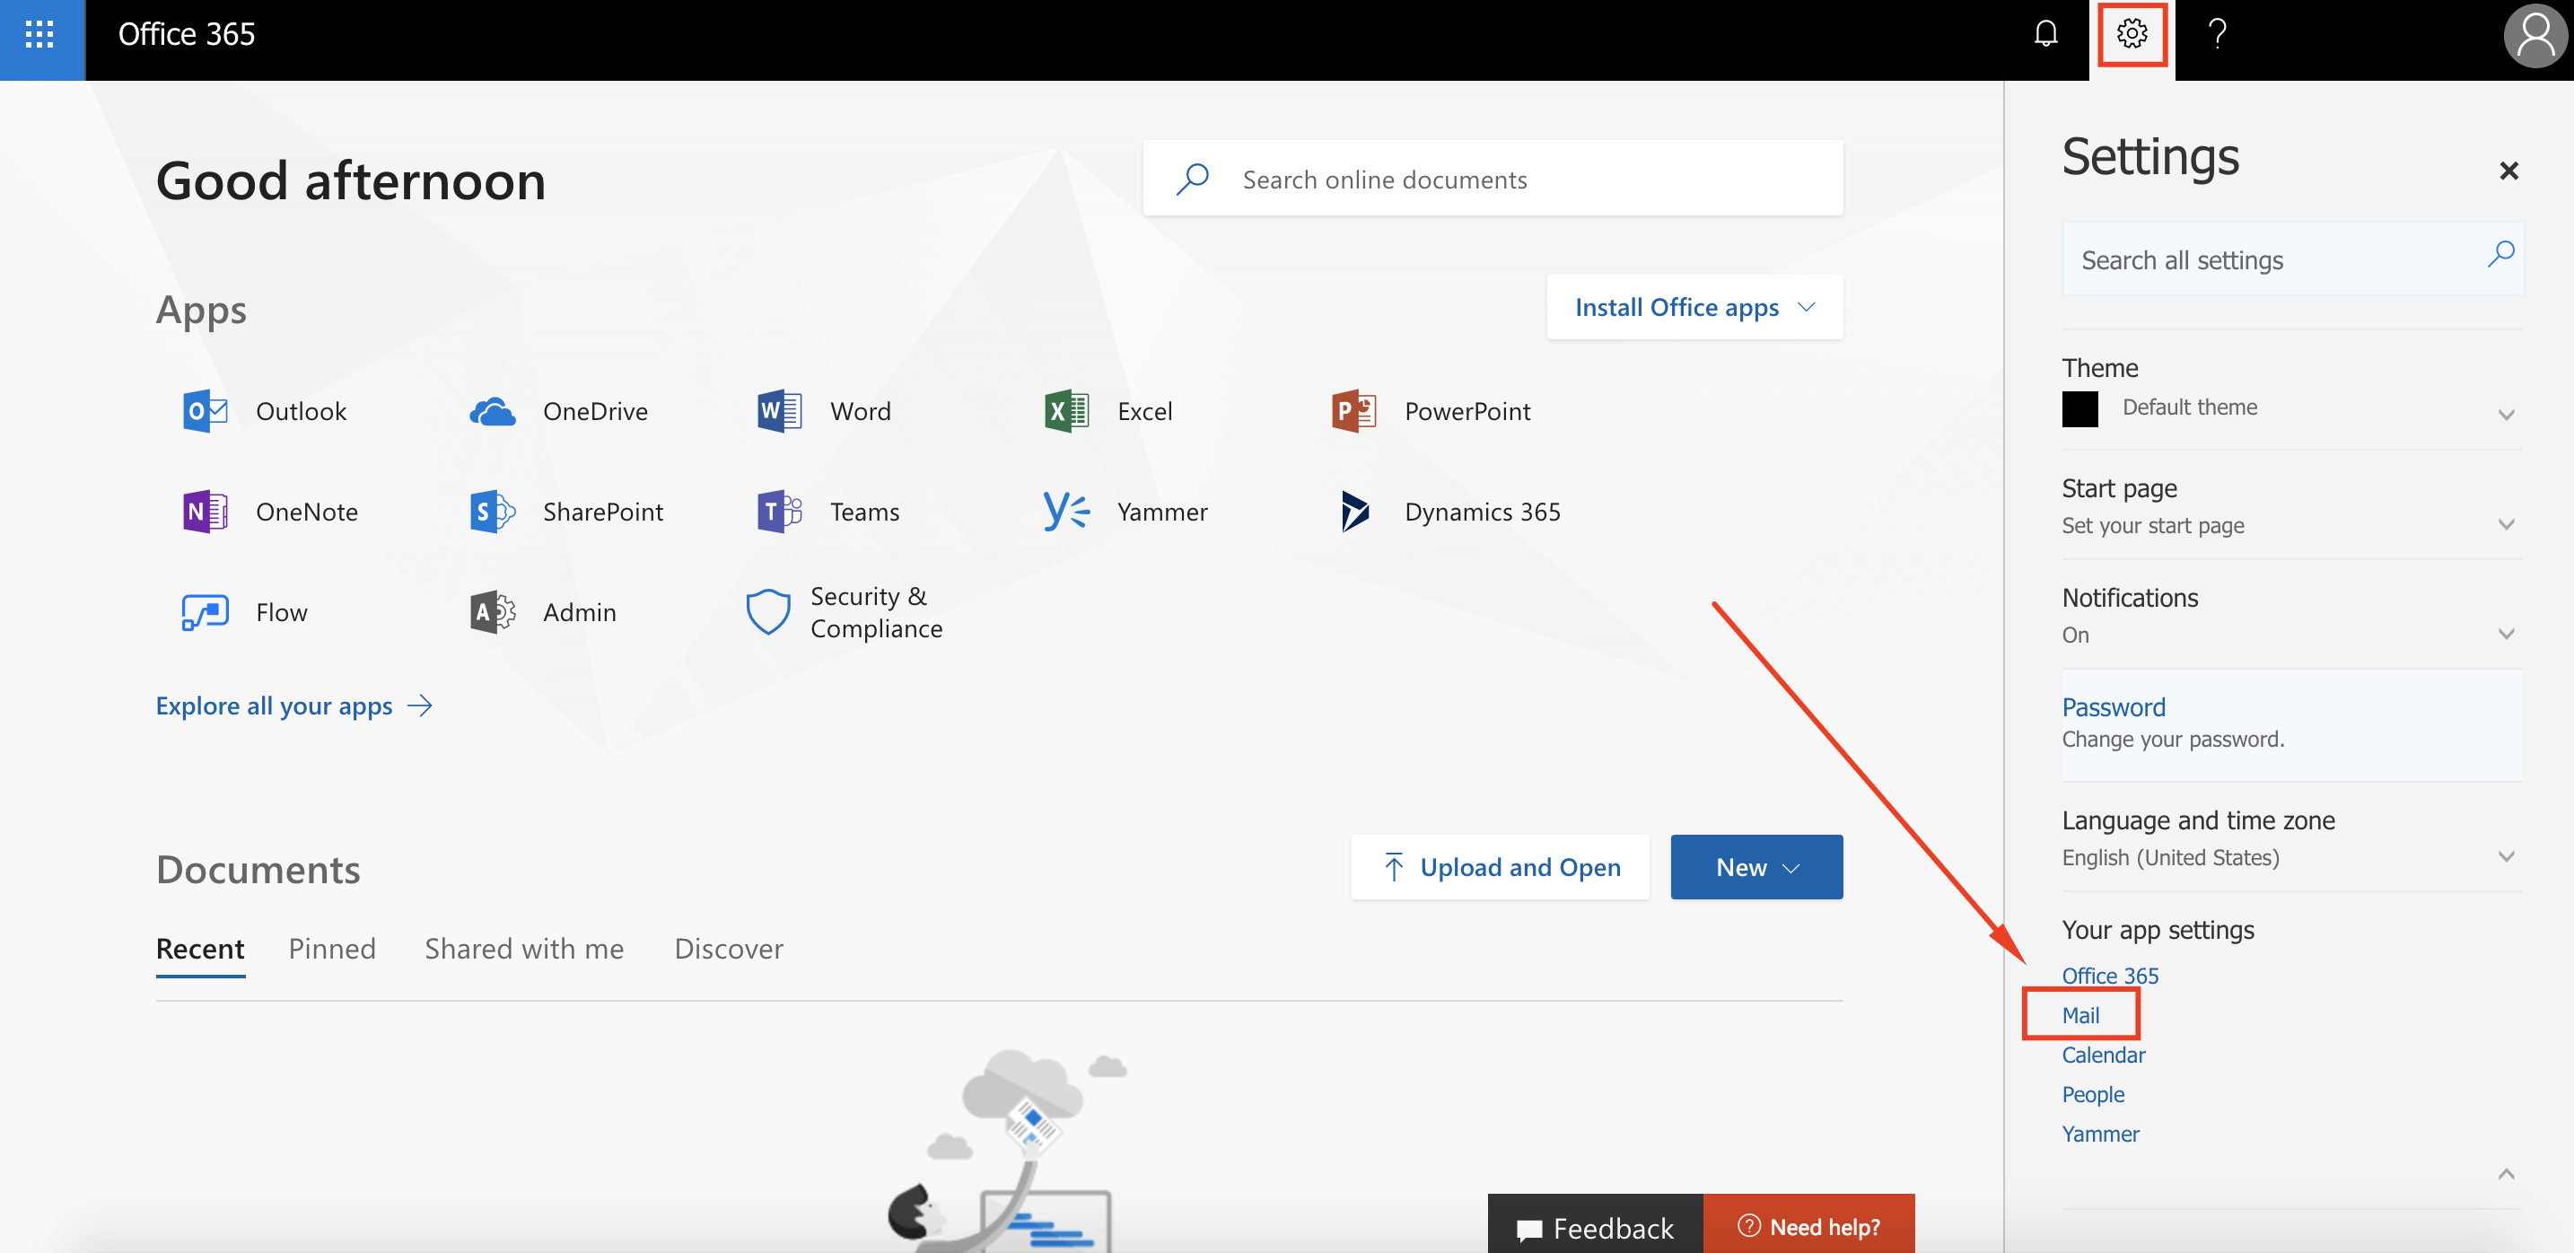The height and width of the screenshot is (1253, 2574).
Task: Click the search icon in document search
Action: point(1192,179)
